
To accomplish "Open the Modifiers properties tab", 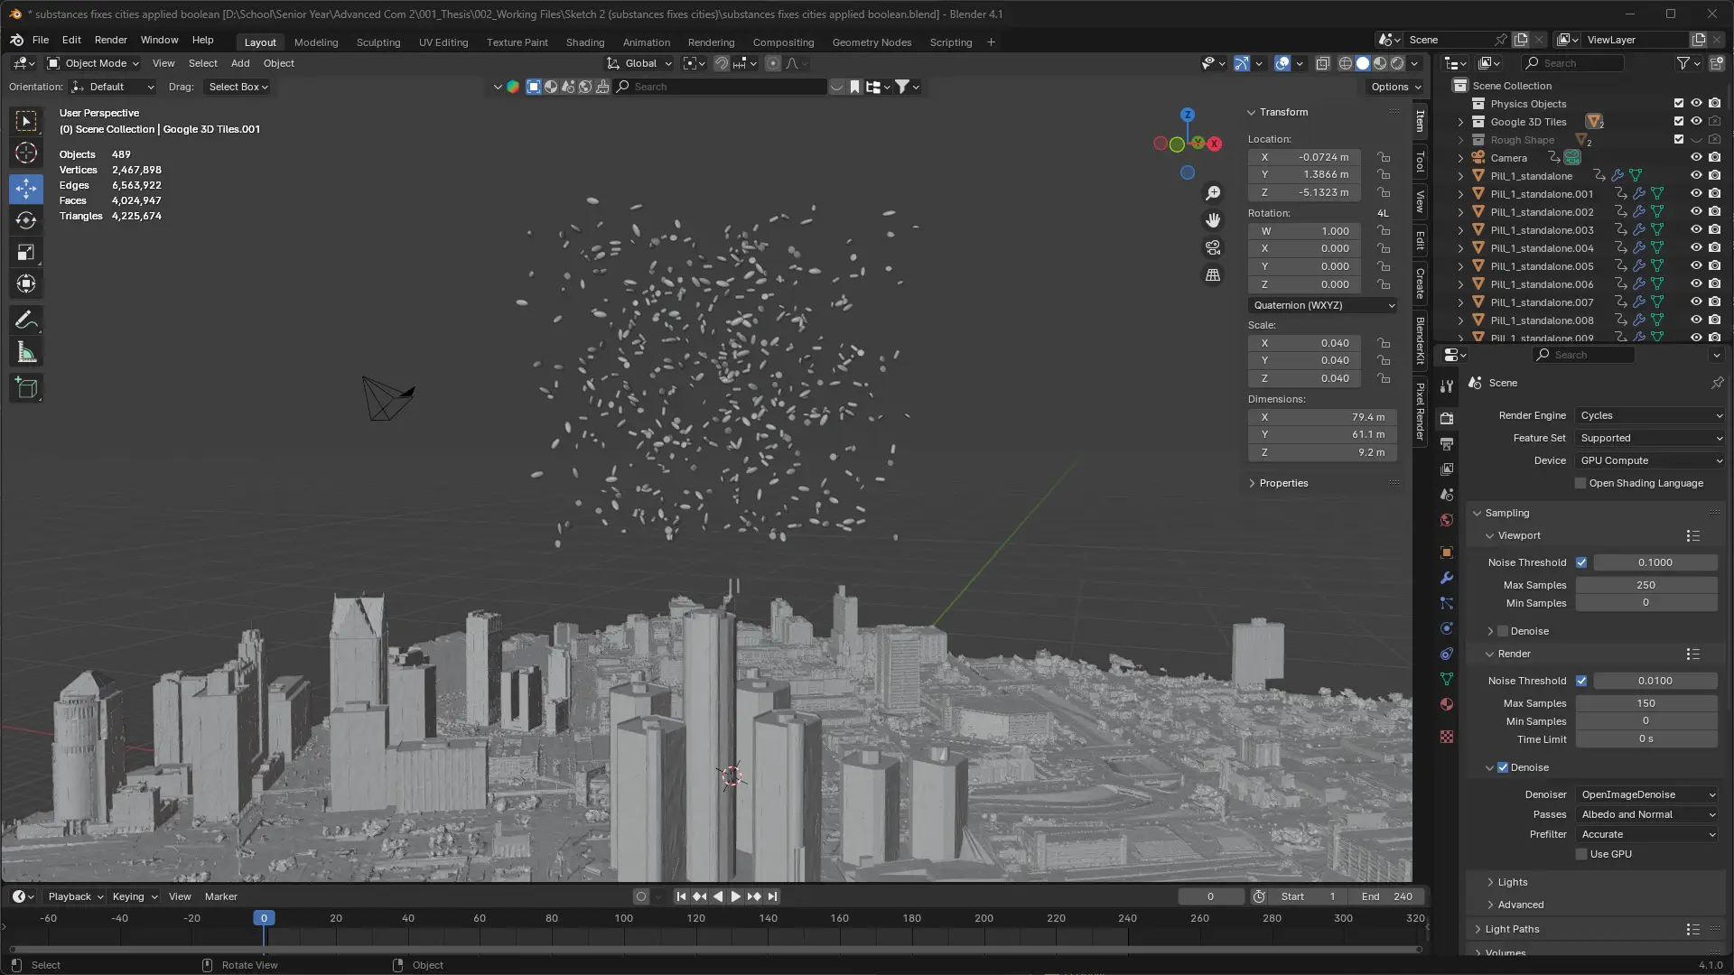I will (1447, 578).
